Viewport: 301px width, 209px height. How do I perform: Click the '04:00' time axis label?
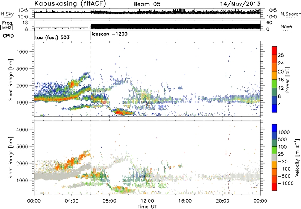tap(71, 201)
